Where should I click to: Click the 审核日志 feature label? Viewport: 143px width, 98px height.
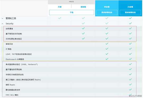(9, 44)
